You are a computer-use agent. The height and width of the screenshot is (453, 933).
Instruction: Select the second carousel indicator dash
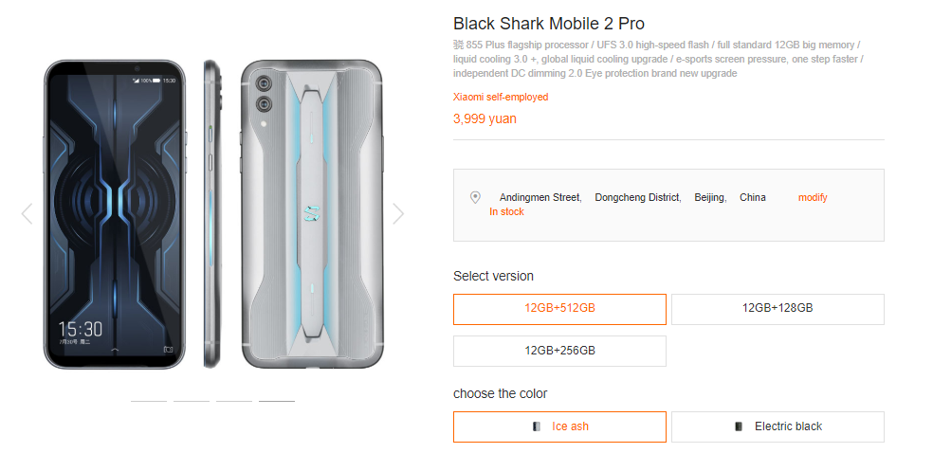tap(192, 401)
